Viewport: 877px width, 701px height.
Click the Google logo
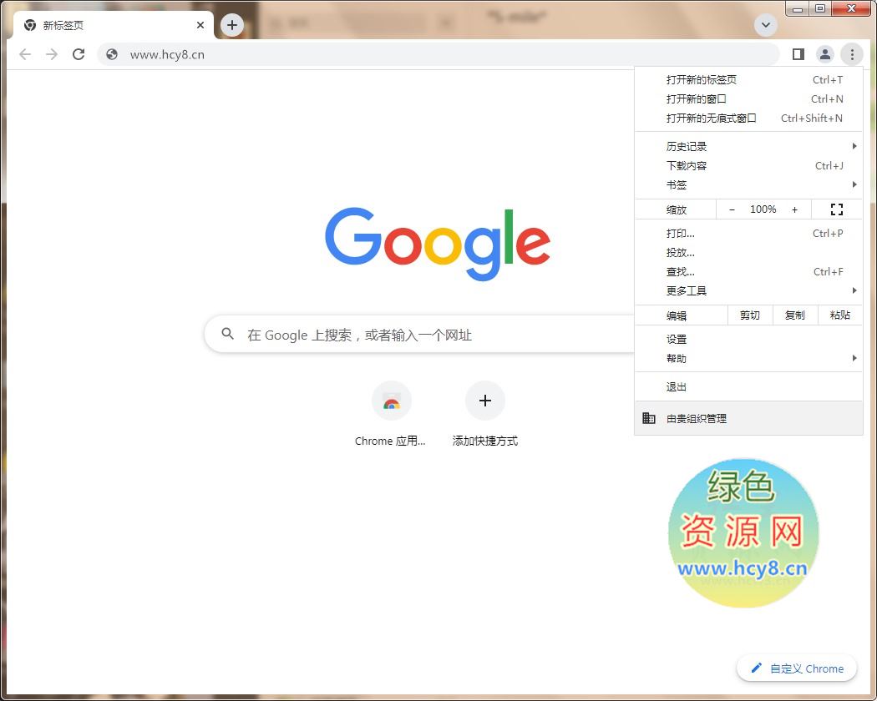pyautogui.click(x=438, y=244)
